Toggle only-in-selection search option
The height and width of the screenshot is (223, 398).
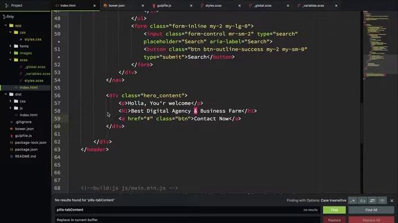pyautogui.click(x=373, y=201)
